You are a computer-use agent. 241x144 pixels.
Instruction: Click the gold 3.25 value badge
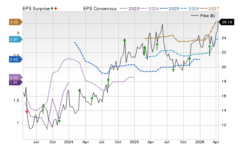(16, 22)
